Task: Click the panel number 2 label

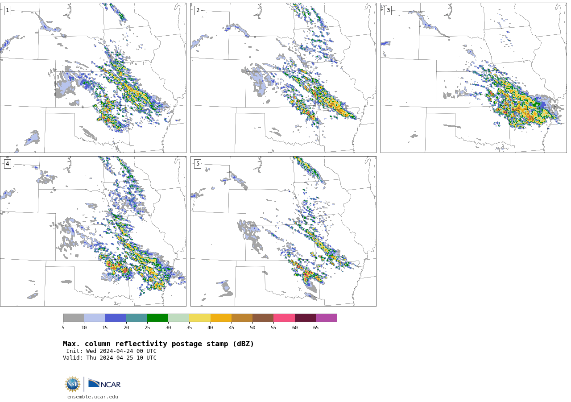Action: tap(198, 10)
